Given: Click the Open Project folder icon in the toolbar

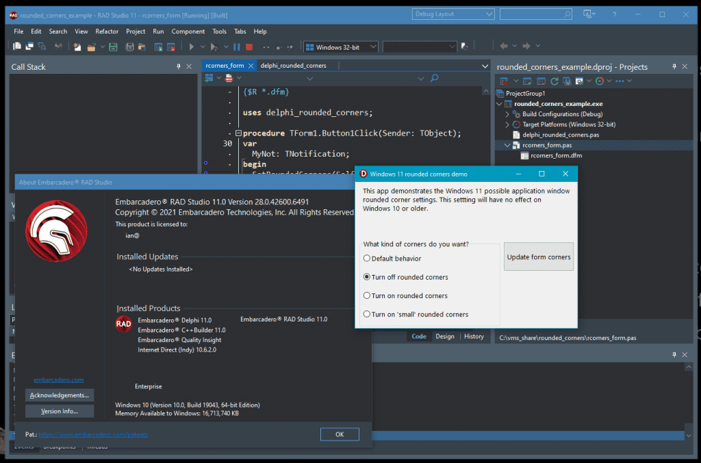Looking at the screenshot, I should pos(91,47).
